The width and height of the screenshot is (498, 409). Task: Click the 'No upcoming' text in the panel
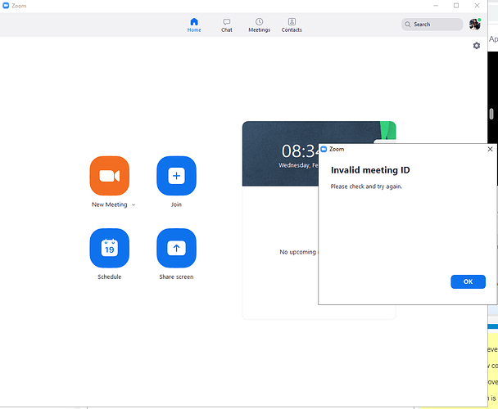[x=298, y=252]
